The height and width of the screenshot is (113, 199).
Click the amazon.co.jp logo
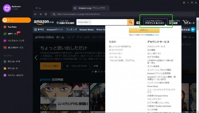tap(44, 22)
